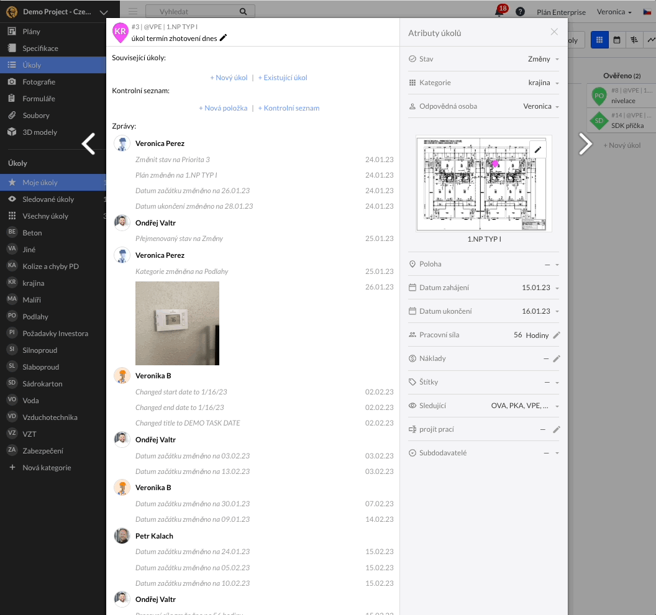656x615 pixels.
Task: Switch to calendar view of tasks
Action: pyautogui.click(x=617, y=39)
